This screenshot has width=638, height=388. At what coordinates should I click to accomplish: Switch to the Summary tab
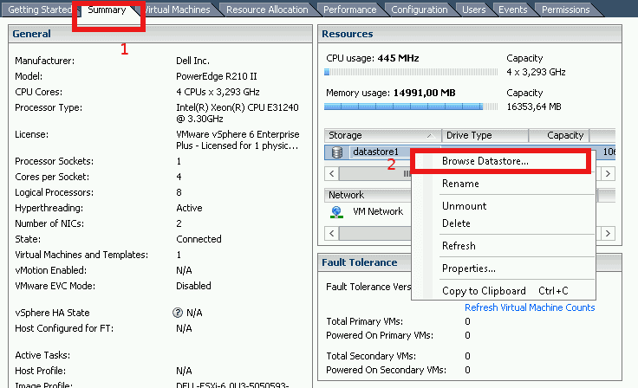click(x=107, y=10)
